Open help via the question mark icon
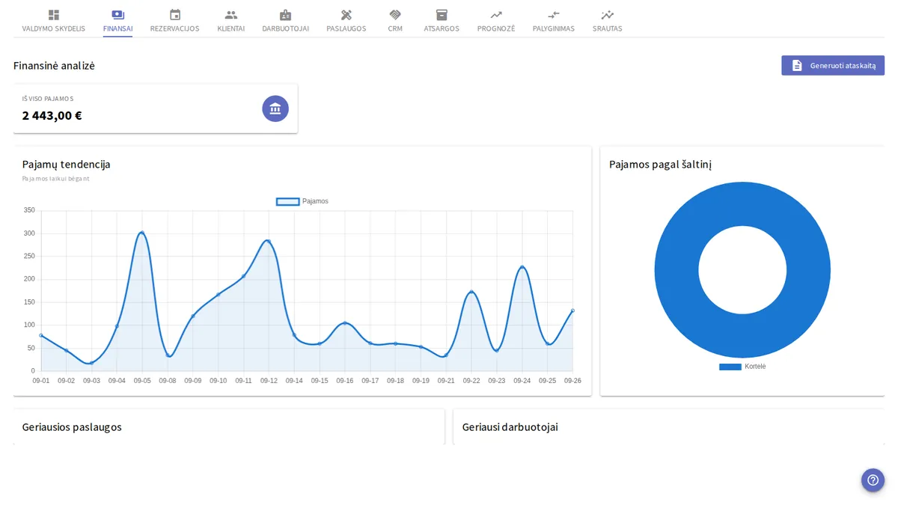The height and width of the screenshot is (505, 898). point(873,480)
